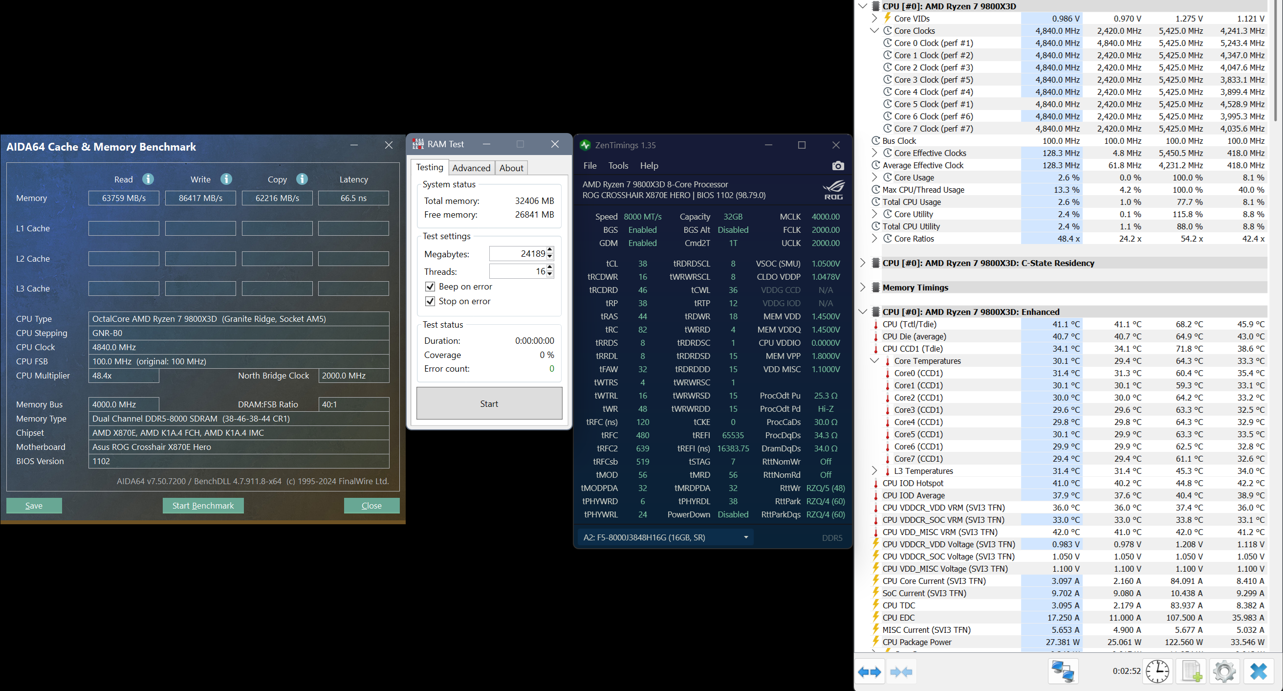Open the Tools menu in ZenTimings
1283x691 pixels.
pyautogui.click(x=618, y=166)
